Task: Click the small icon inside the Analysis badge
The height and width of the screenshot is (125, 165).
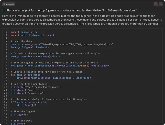Action: [x=4, y=4]
